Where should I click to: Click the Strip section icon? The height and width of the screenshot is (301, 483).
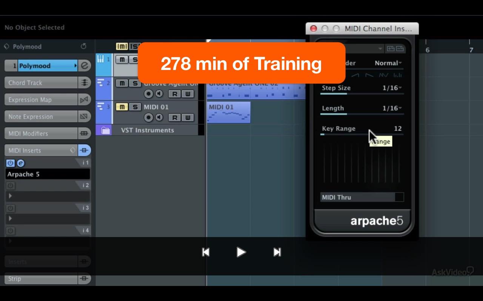85,278
